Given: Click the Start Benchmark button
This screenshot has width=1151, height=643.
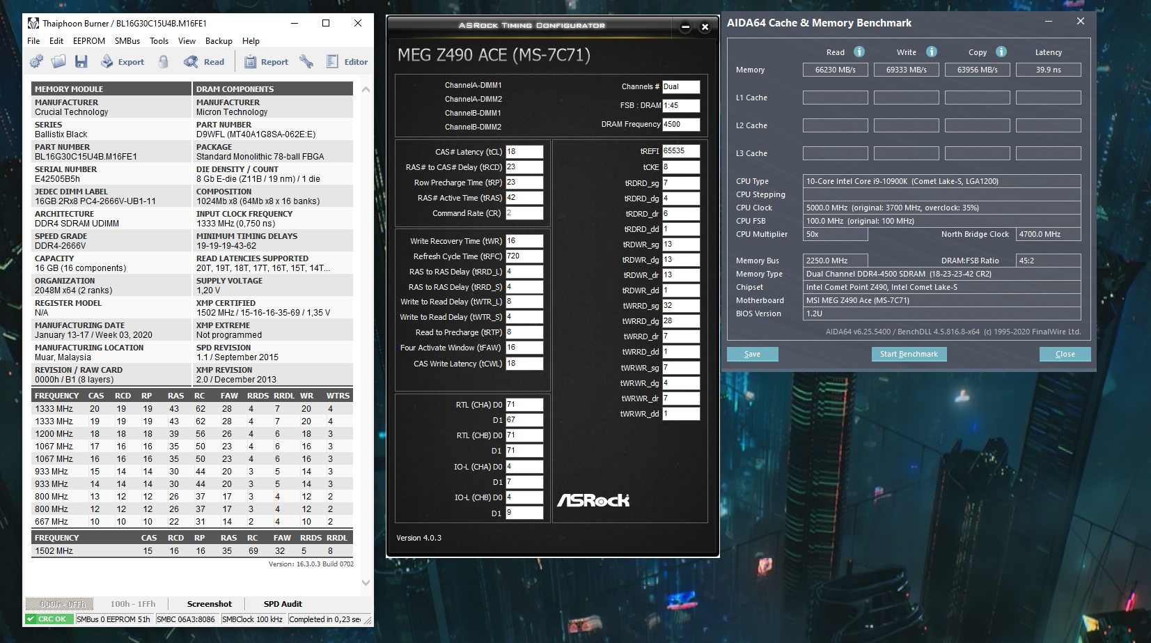Looking at the screenshot, I should [909, 354].
